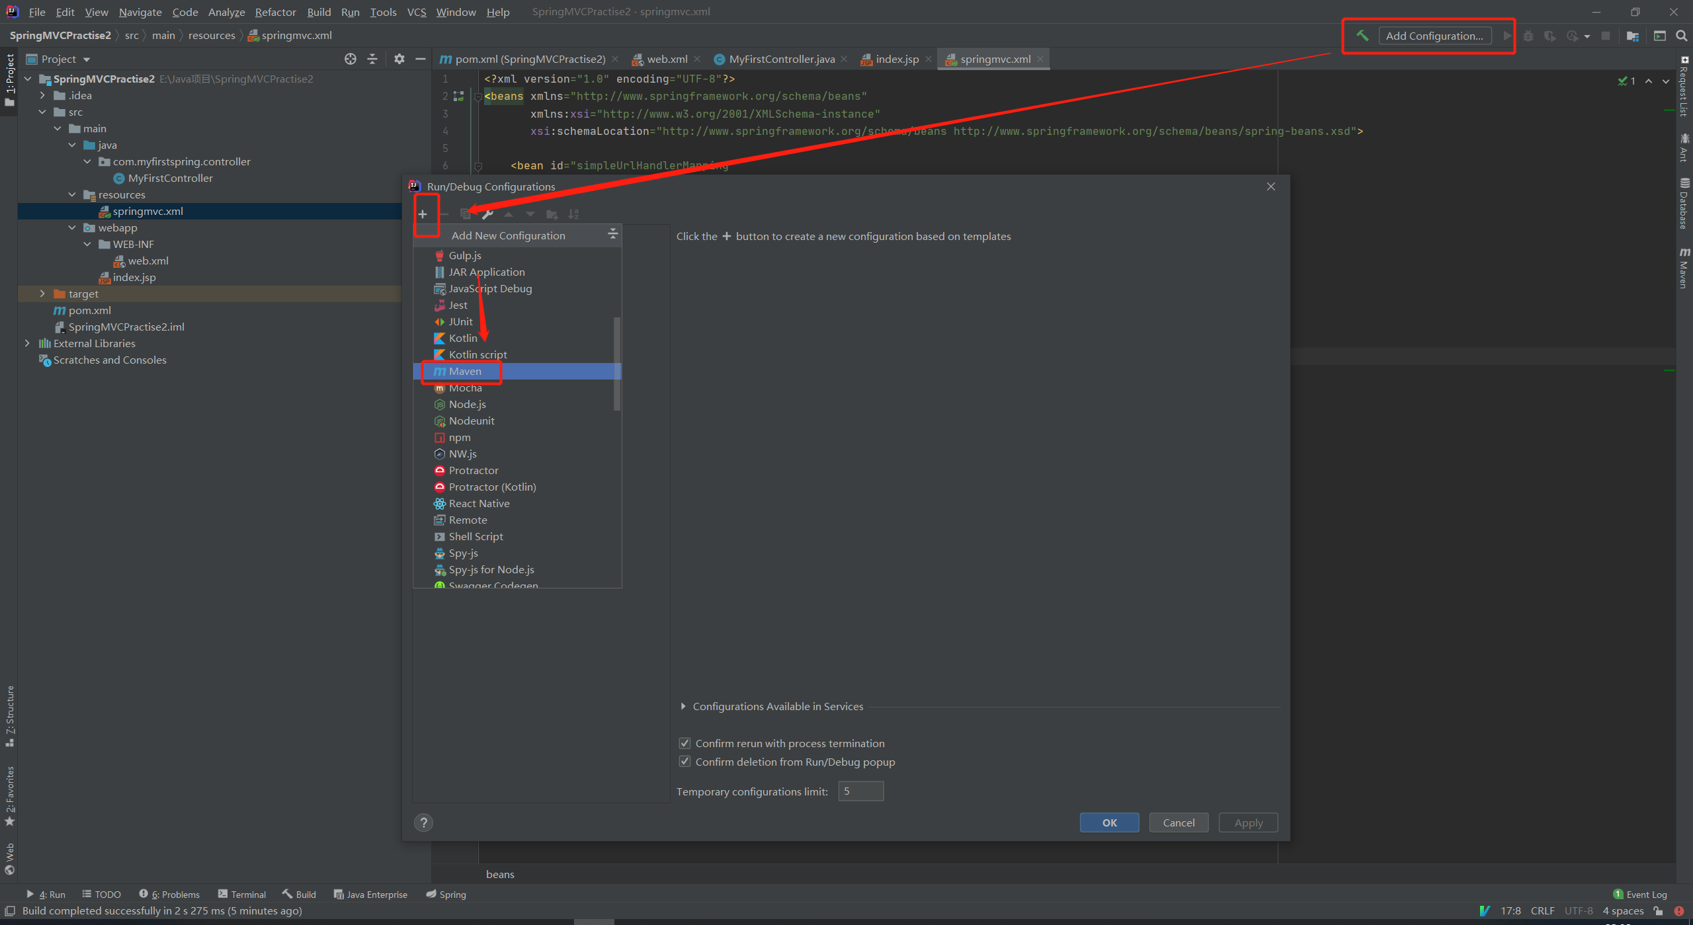This screenshot has width=1693, height=925.
Task: Click the Project panel gear settings icon
Action: point(399,59)
